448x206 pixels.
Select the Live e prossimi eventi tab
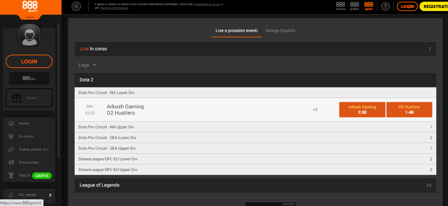pos(237,30)
